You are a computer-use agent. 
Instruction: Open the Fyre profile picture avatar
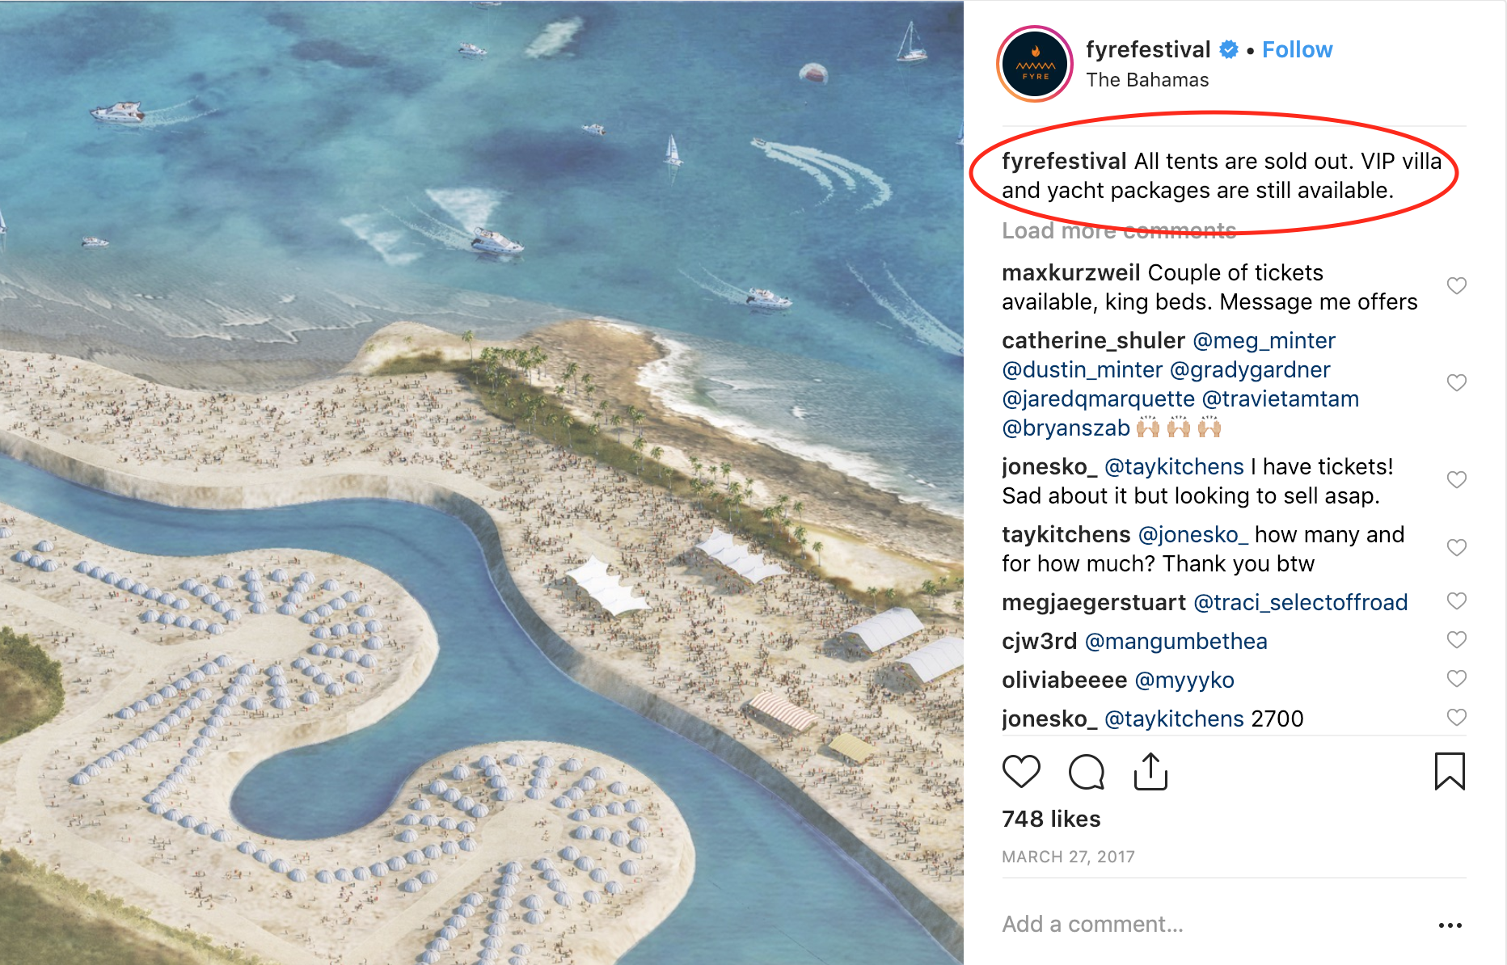[1035, 64]
